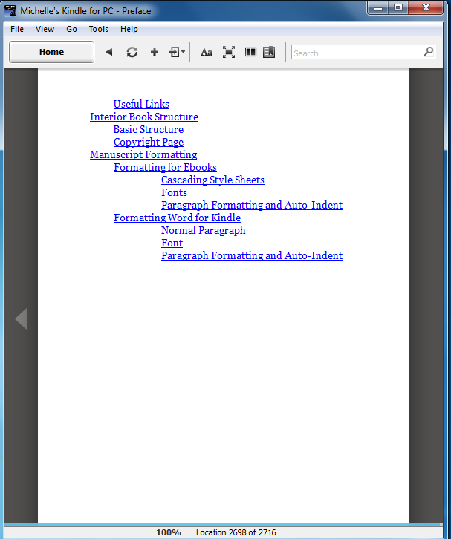
Task: Turn to the previous page arrow
Action: (x=21, y=318)
